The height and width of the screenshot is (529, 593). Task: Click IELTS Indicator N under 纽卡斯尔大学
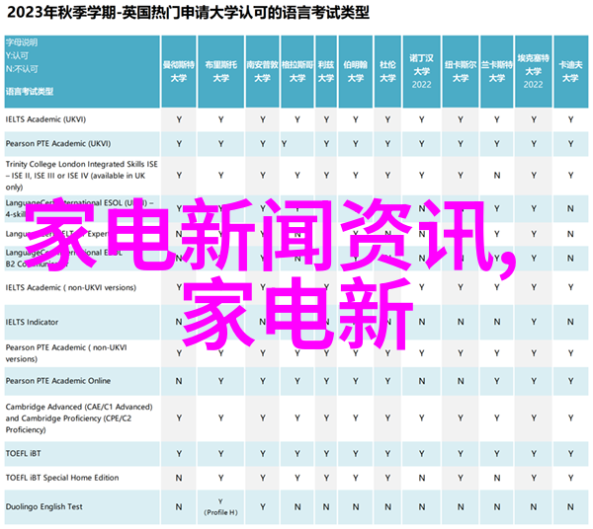click(x=461, y=322)
